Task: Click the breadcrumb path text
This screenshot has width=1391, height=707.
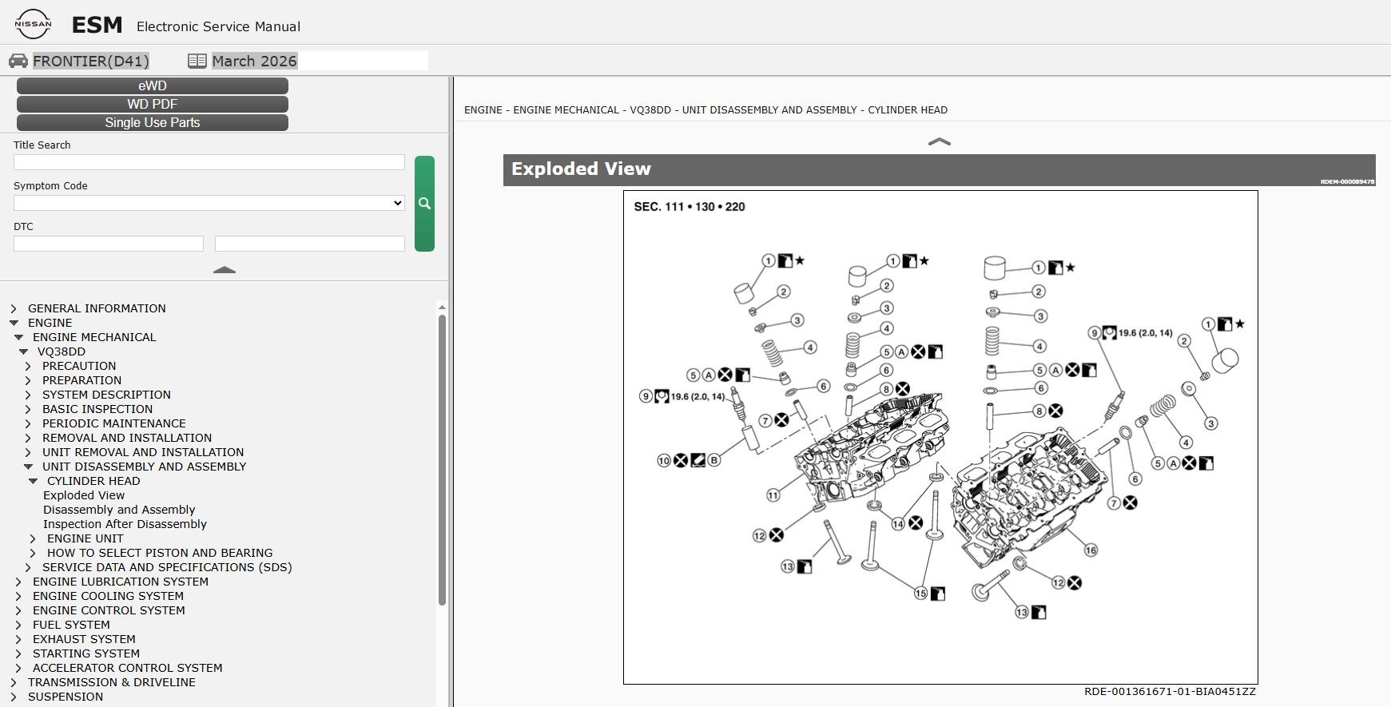Action: (x=705, y=109)
